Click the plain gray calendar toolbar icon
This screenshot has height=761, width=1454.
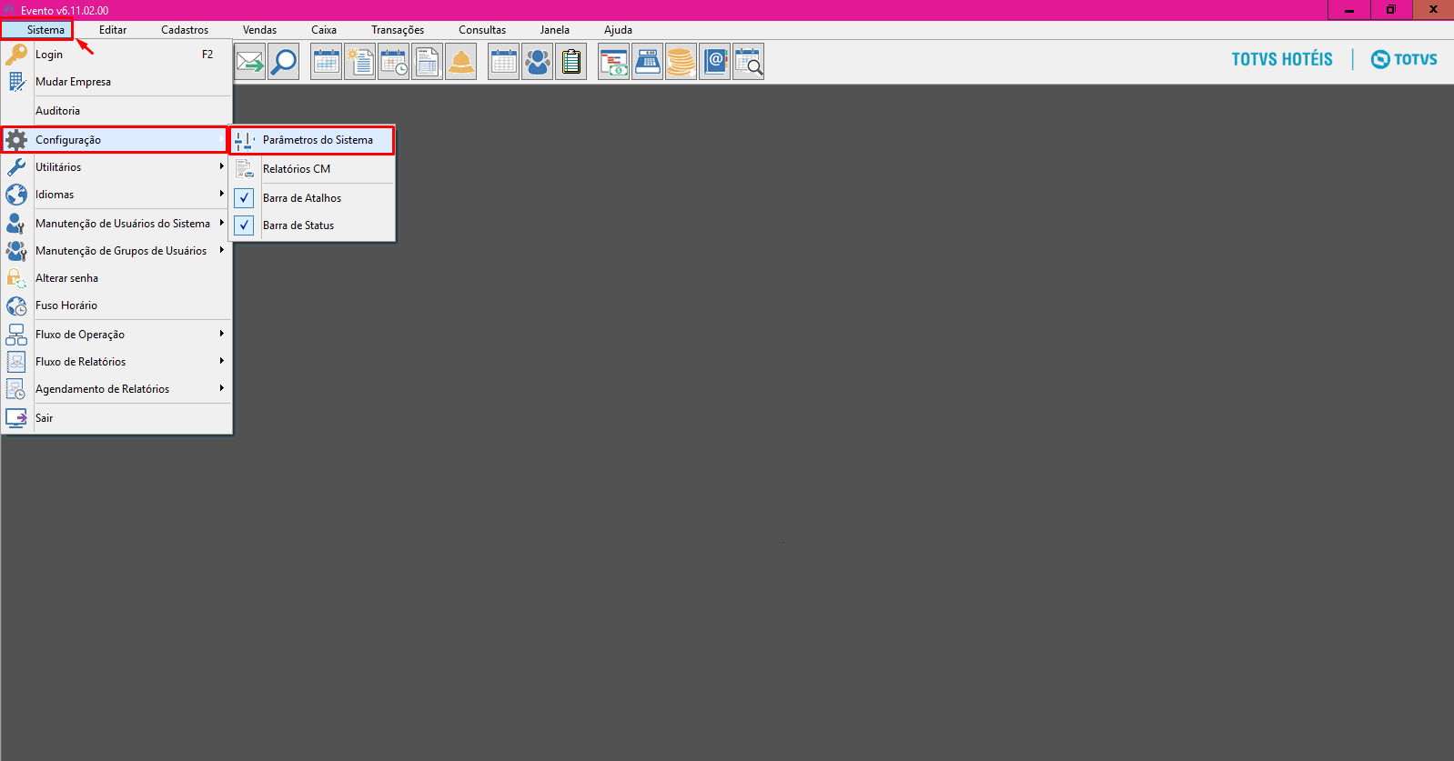point(503,62)
